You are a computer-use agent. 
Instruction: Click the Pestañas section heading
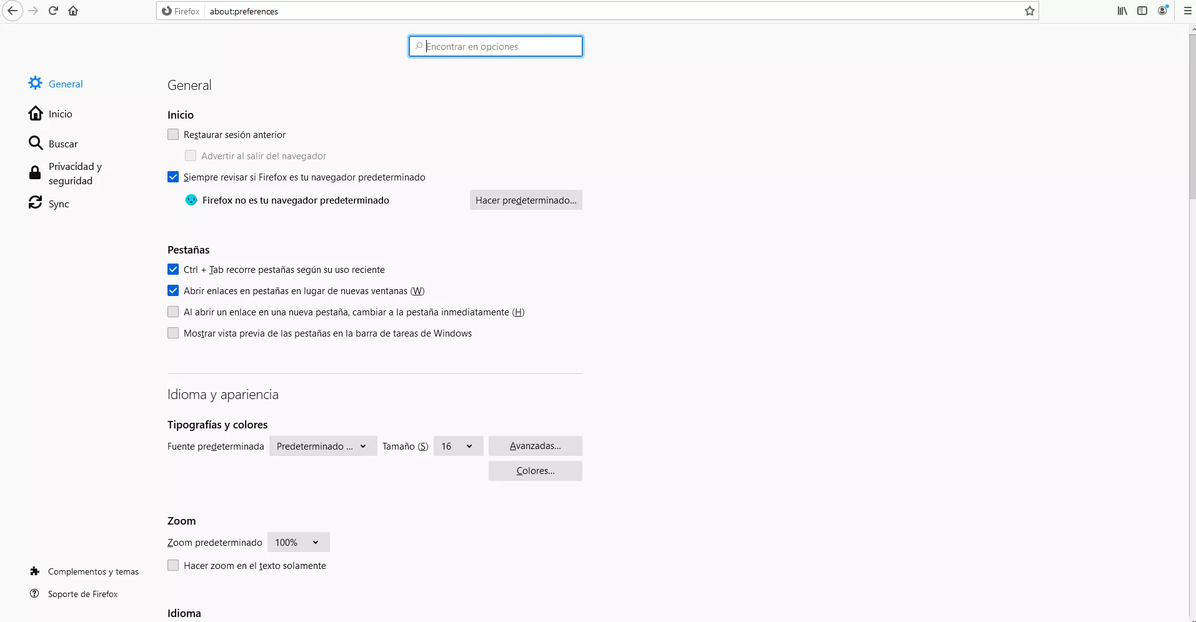click(189, 250)
